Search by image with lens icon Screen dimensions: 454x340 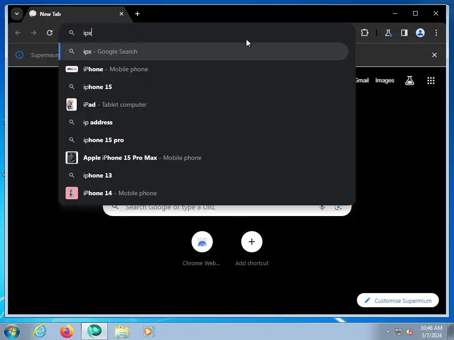coord(338,207)
